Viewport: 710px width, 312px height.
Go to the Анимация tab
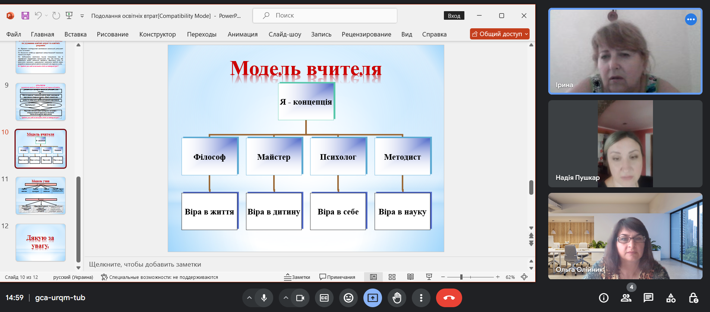(243, 34)
